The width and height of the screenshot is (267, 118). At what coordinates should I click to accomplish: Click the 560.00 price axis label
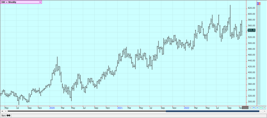(251, 26)
